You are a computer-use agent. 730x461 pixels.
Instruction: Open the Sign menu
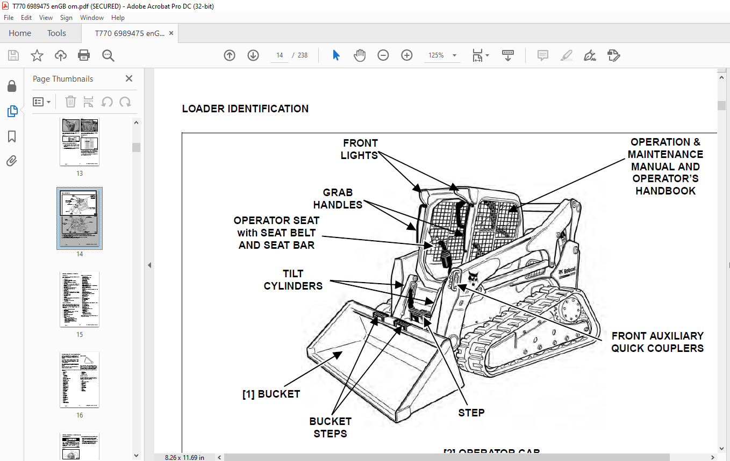[x=66, y=18]
